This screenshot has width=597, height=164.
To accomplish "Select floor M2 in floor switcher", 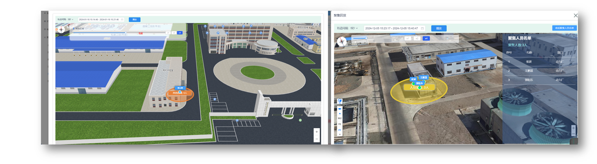I will [340, 118].
